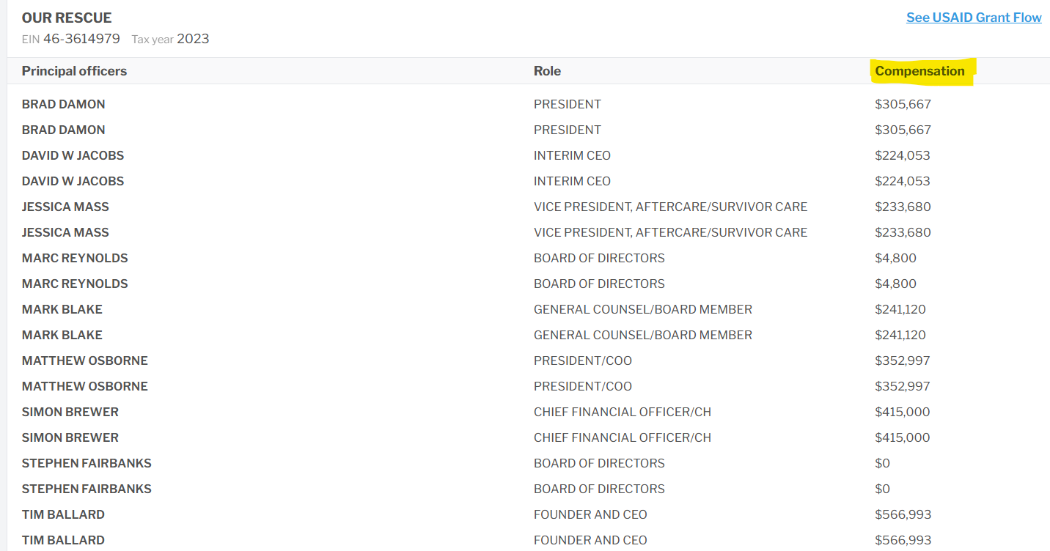1050x551 pixels.
Task: Click first TIM BALLARD officer name
Action: (x=63, y=514)
